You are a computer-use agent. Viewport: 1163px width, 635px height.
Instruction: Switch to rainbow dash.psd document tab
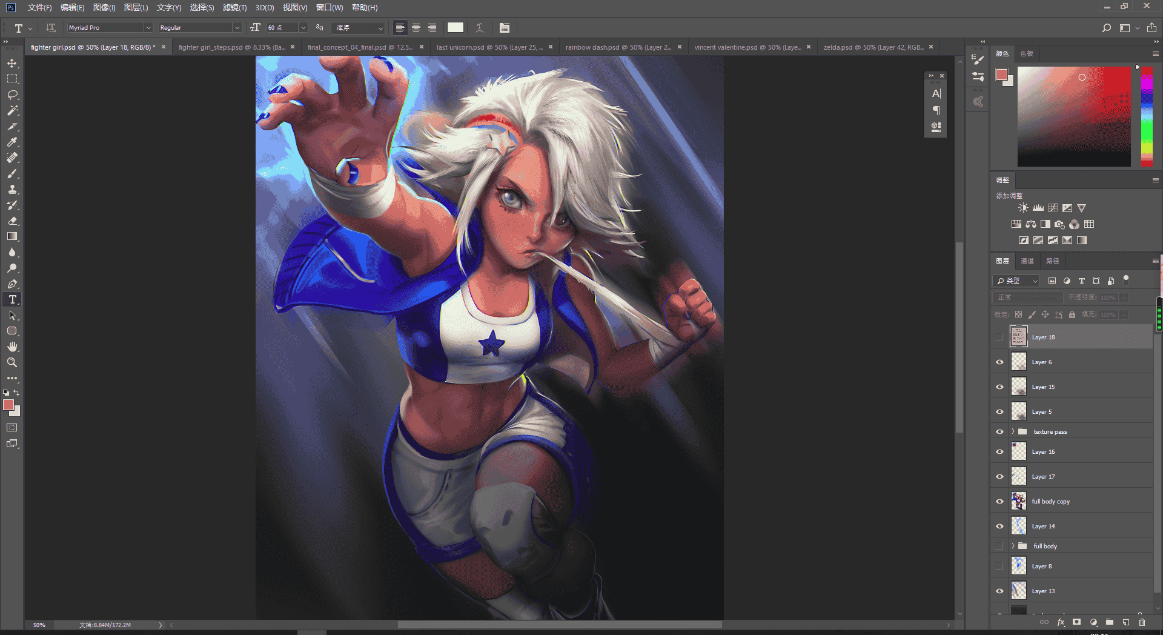618,47
